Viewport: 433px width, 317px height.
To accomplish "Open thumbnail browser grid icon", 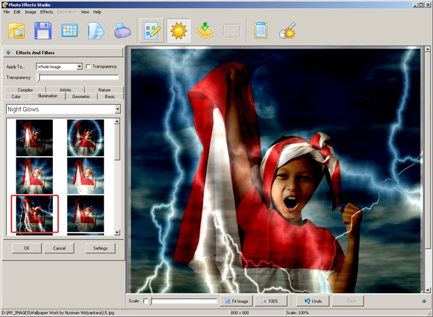I will (x=69, y=30).
